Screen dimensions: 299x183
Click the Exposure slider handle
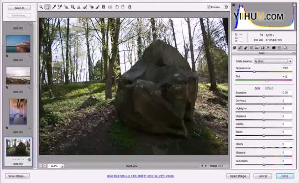click(x=264, y=96)
